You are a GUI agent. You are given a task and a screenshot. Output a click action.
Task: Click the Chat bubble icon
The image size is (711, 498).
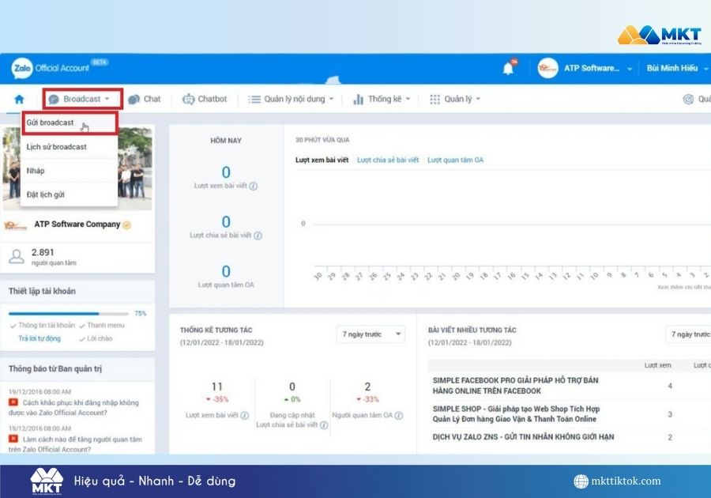click(134, 100)
